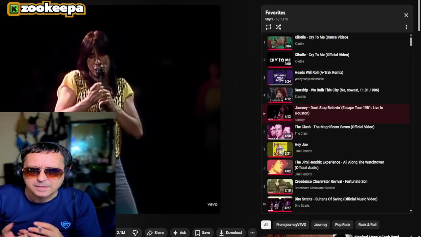421x237 pixels.
Task: Click the dislike thumbs-down icon
Action: click(135, 233)
